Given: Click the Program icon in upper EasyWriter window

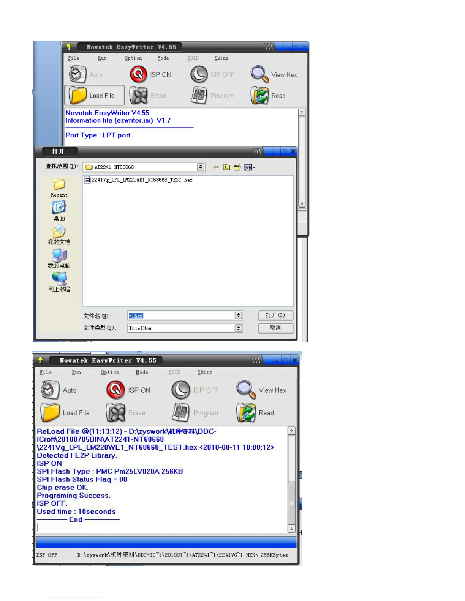Looking at the screenshot, I should tap(199, 95).
